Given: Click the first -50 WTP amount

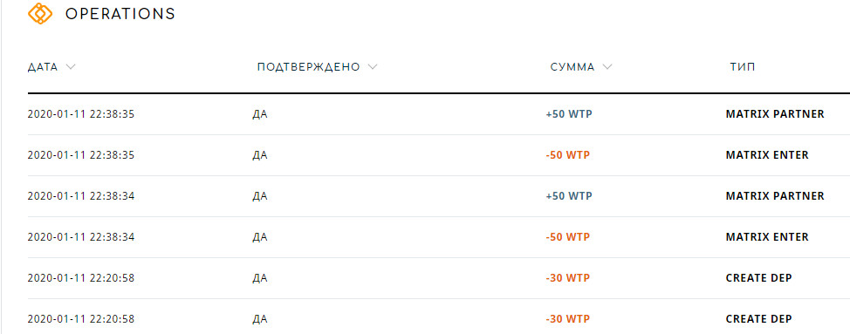Looking at the screenshot, I should point(567,155).
